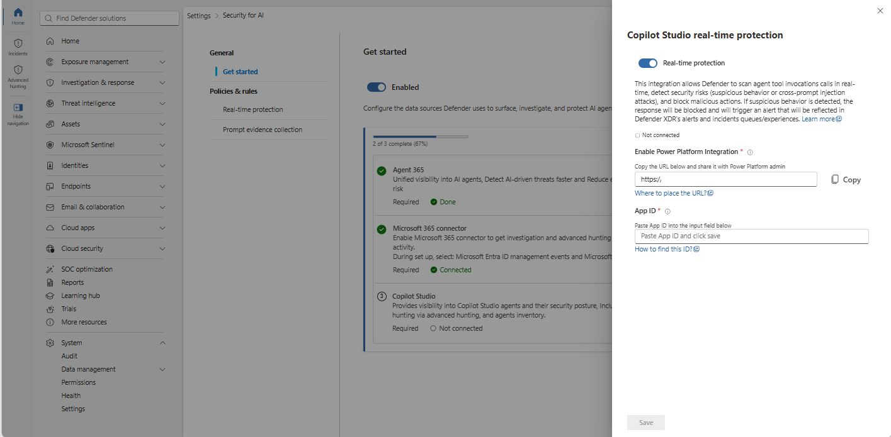Viewport: 891px width, 437px height.
Task: Open Advanced hunting icon in rail
Action: click(18, 70)
